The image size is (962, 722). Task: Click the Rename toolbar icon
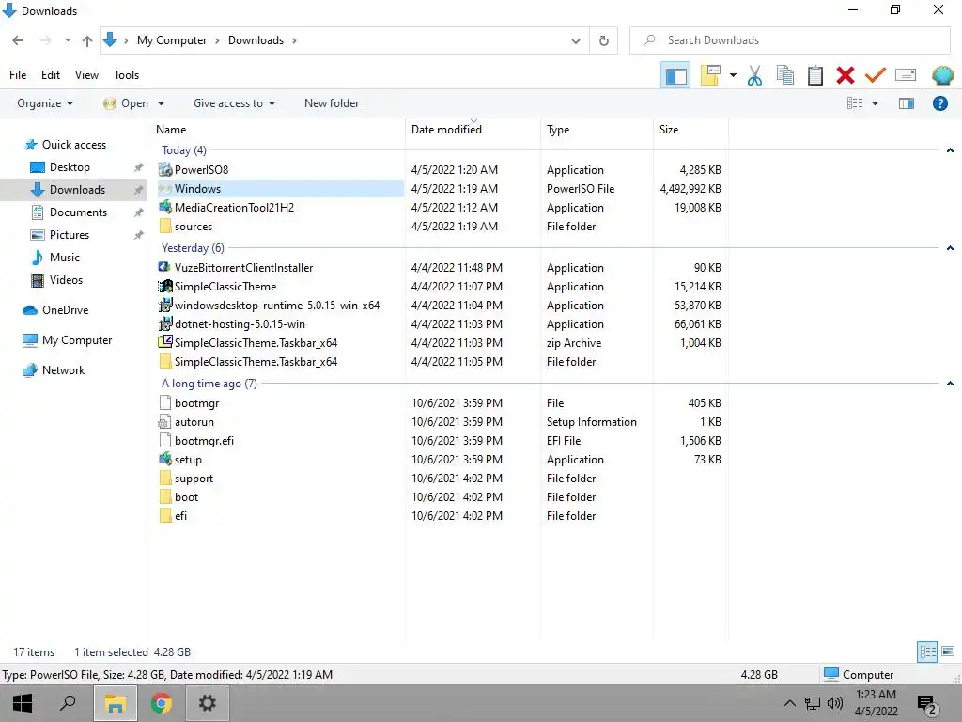point(906,75)
